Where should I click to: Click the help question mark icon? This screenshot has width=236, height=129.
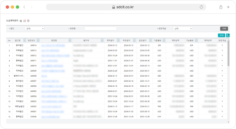click(x=28, y=21)
